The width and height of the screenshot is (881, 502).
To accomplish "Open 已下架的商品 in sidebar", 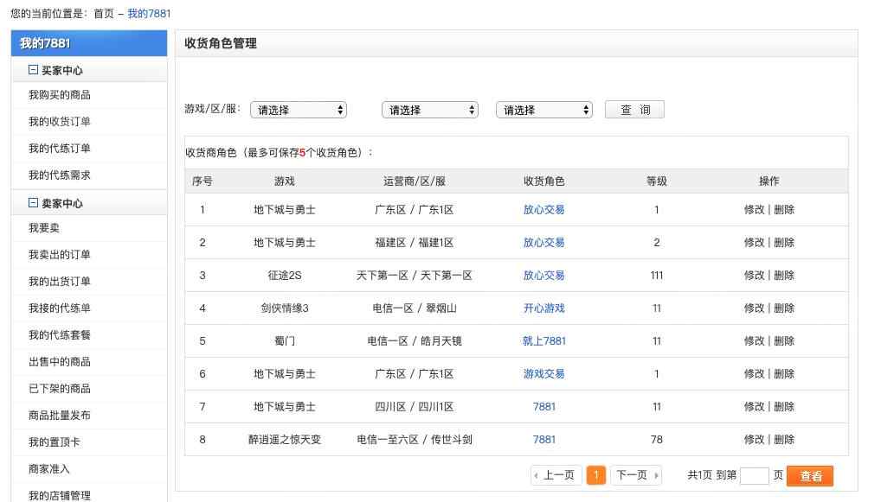I will click(60, 389).
